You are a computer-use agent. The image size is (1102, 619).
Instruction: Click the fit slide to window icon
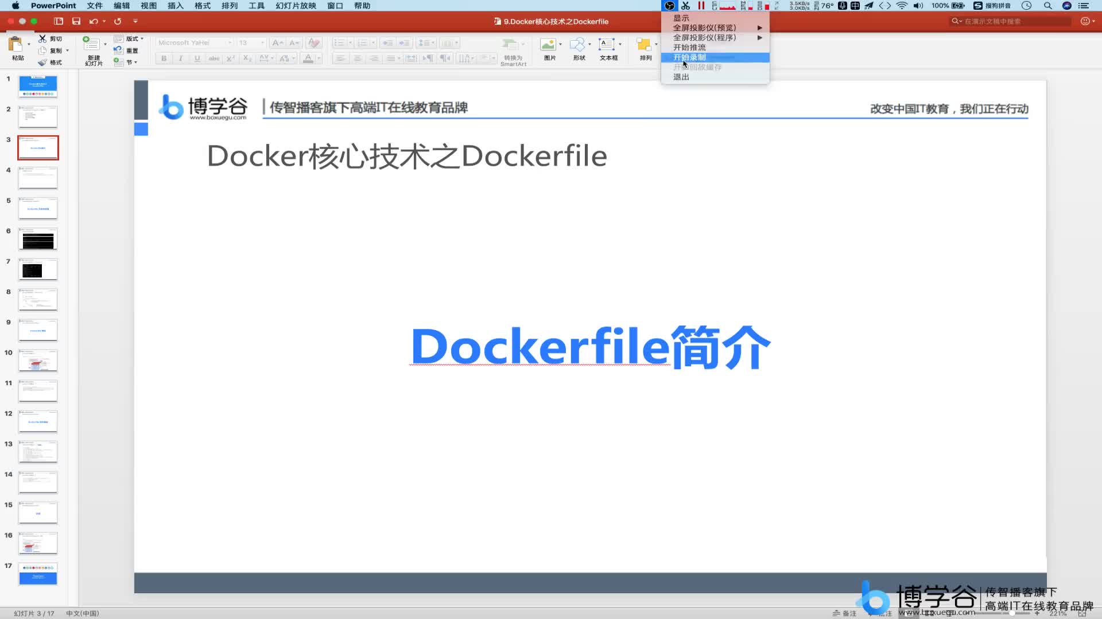click(1082, 613)
